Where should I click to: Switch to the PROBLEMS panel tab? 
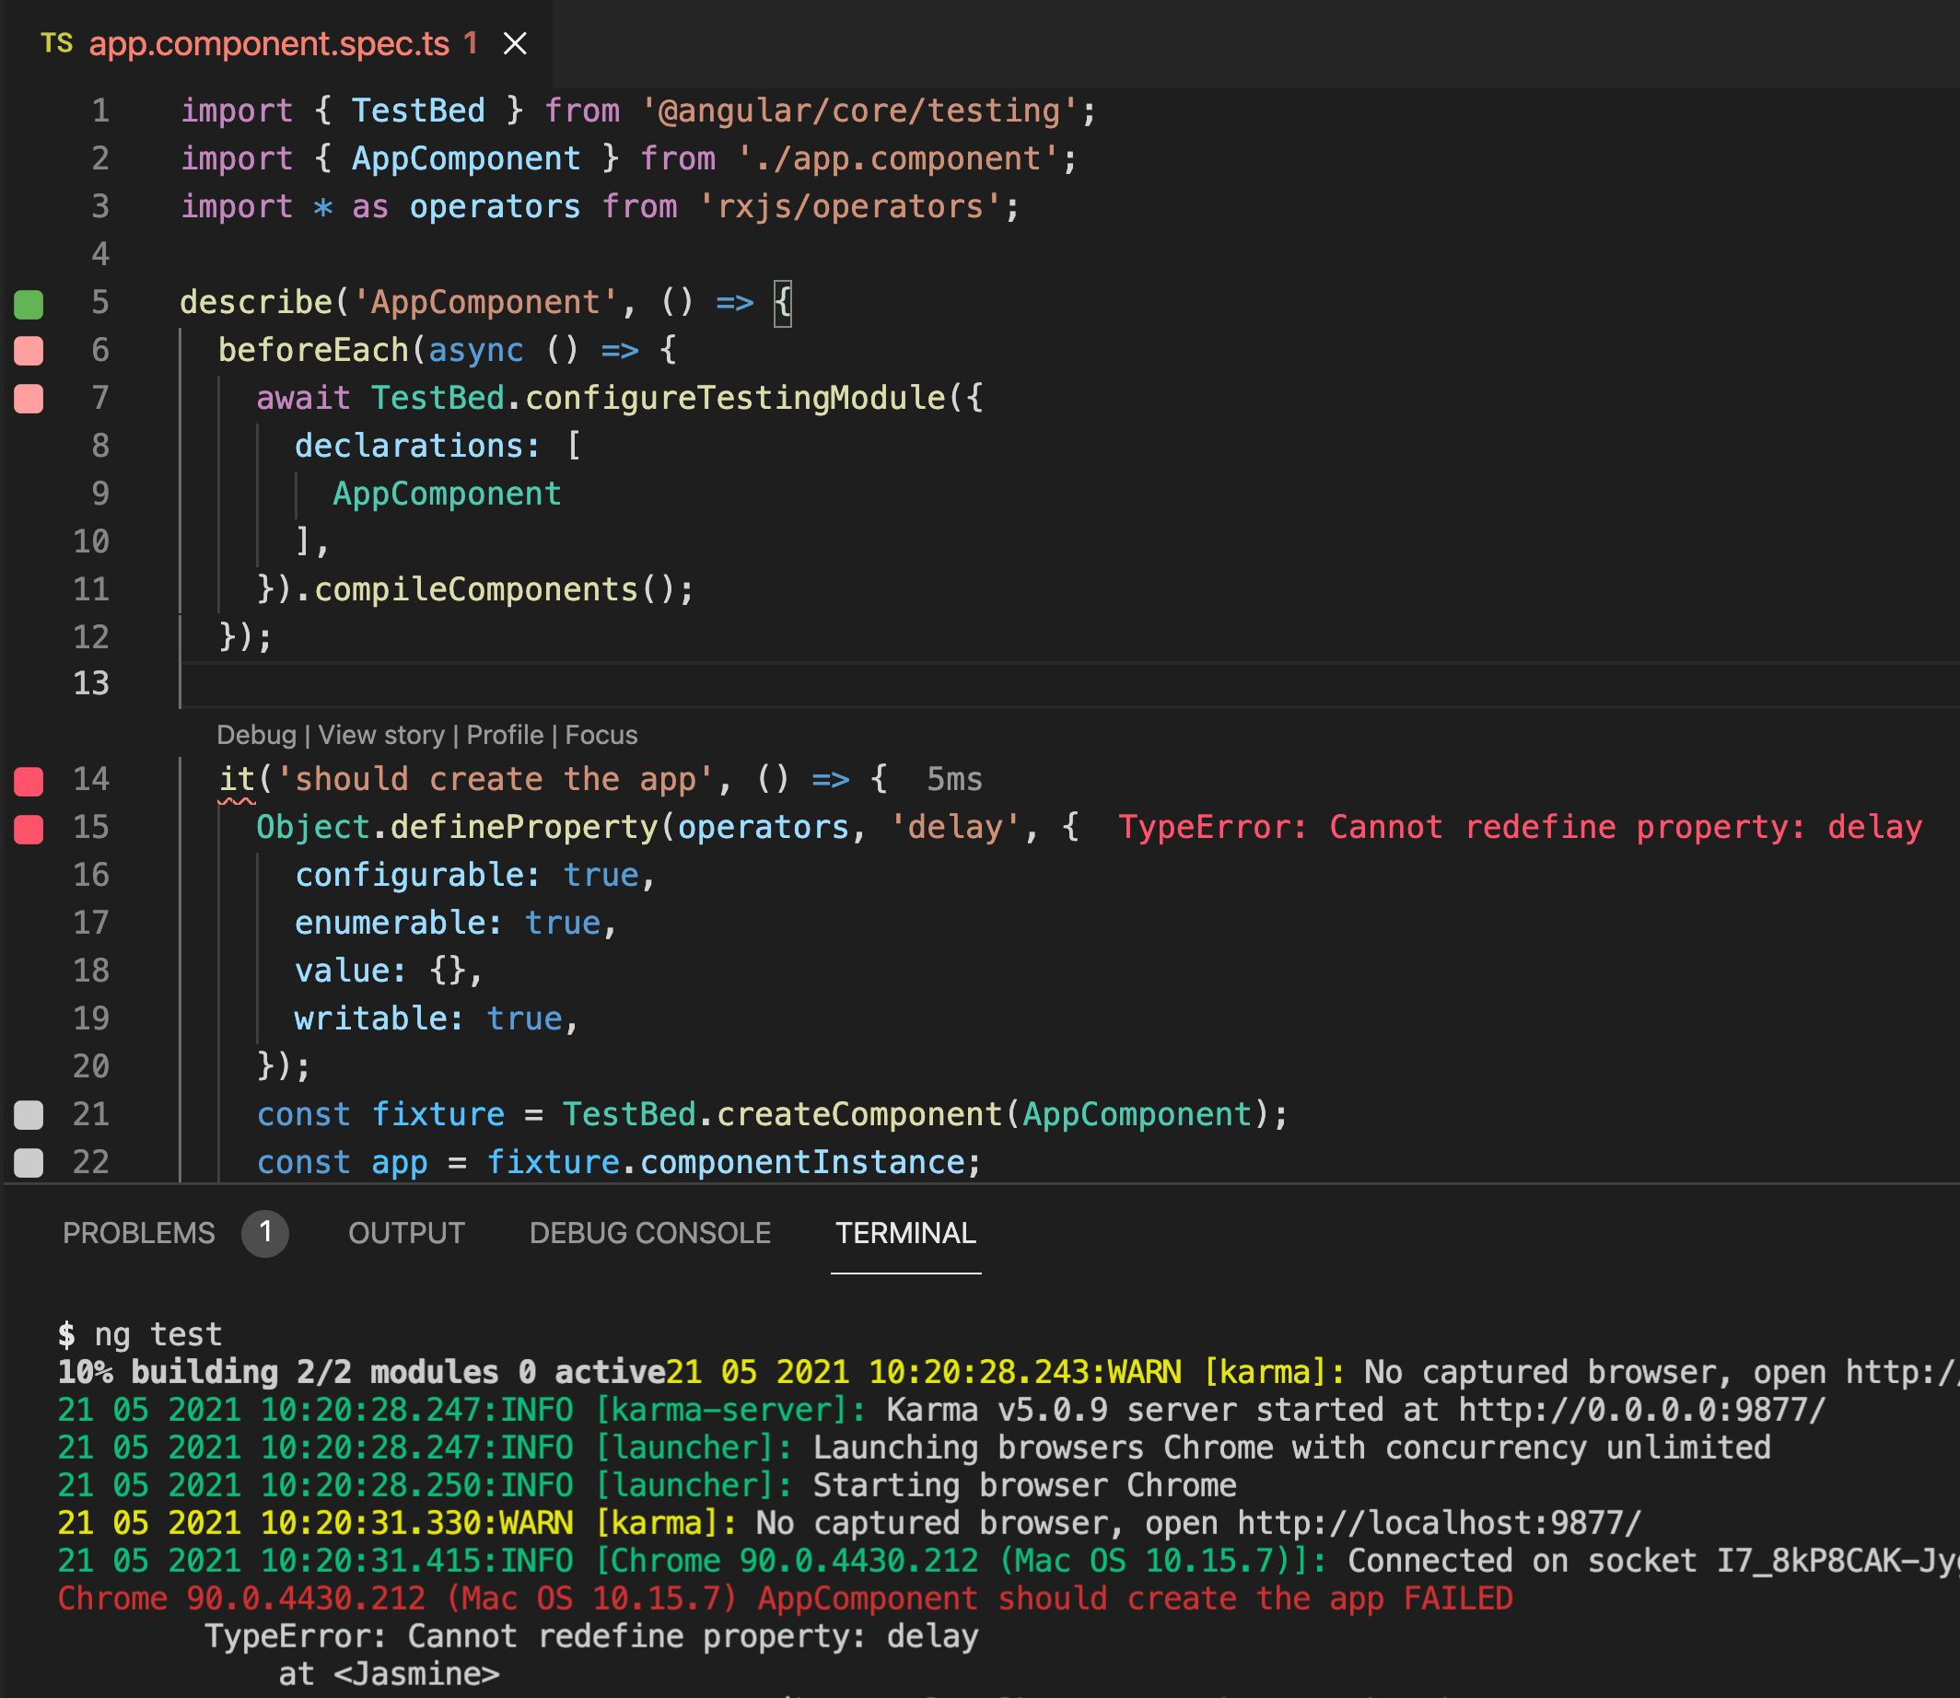[138, 1233]
